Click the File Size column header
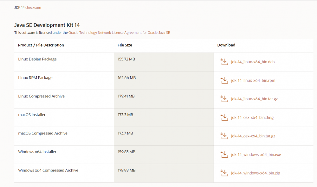Viewport: 317px width, 187px height. tap(125, 45)
